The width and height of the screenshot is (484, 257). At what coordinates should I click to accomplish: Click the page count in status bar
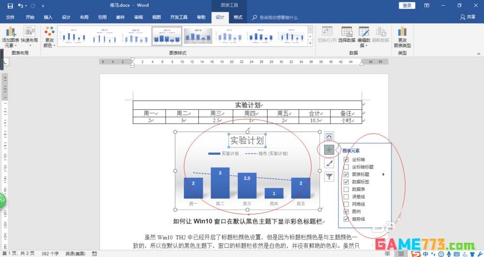pyautogui.click(x=18, y=254)
